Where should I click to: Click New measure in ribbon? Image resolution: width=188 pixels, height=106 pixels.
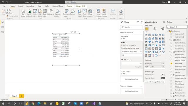pyautogui.click(x=98, y=13)
